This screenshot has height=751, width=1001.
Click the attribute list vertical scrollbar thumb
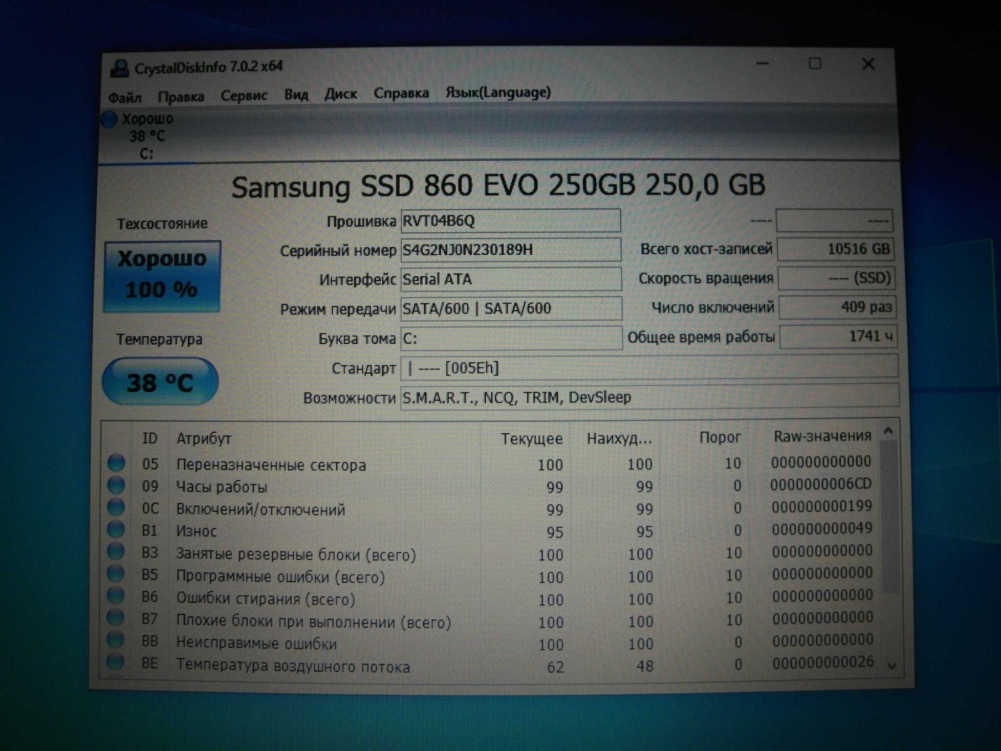[x=891, y=516]
